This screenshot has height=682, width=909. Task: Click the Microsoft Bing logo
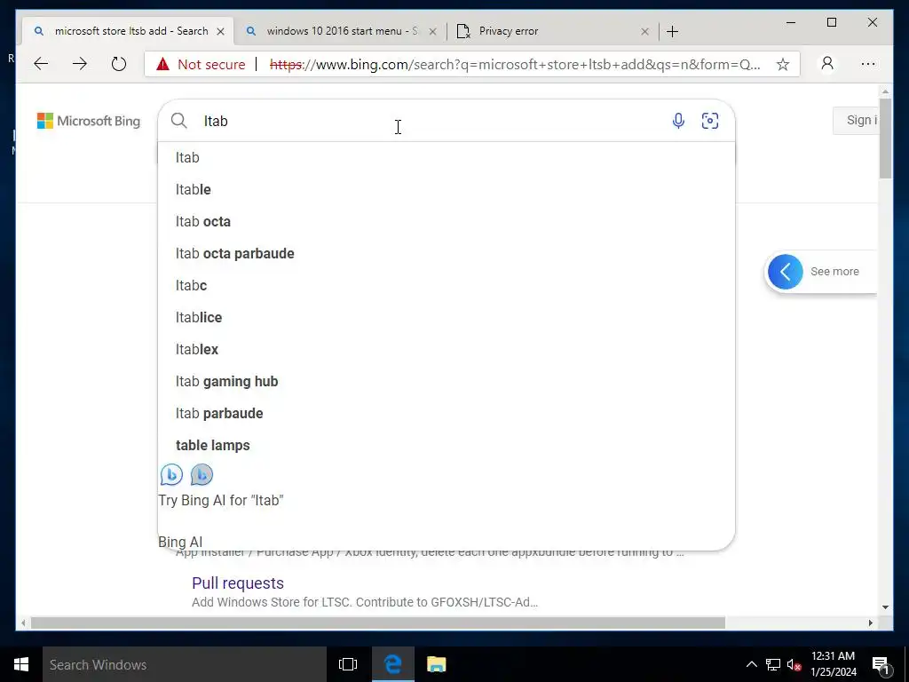[x=89, y=121]
